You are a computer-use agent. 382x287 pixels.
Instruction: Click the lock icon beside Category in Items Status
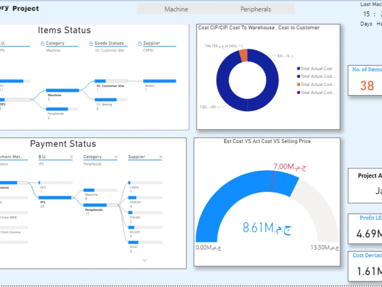pyautogui.click(x=42, y=44)
